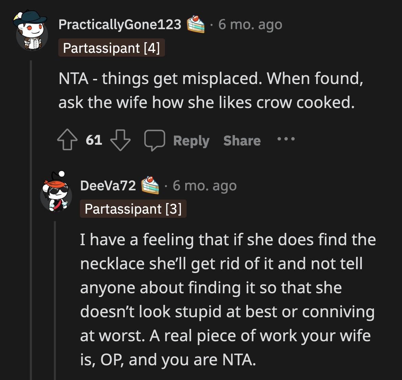
Task: Click DeeVa72's sunglasses avatar
Action: [56, 193]
